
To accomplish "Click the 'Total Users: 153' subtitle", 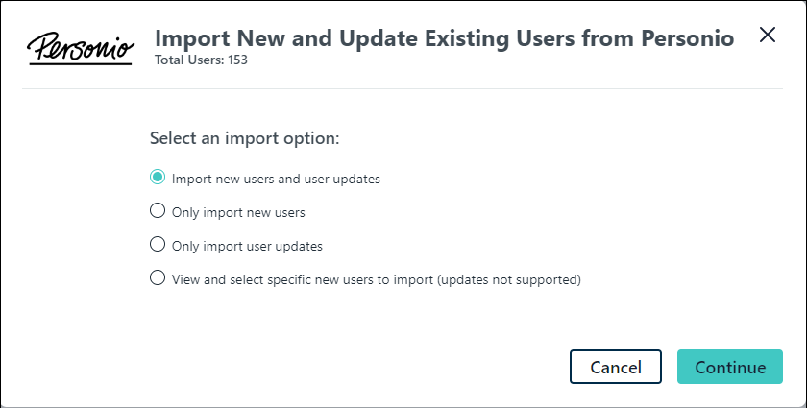I will pyautogui.click(x=202, y=60).
